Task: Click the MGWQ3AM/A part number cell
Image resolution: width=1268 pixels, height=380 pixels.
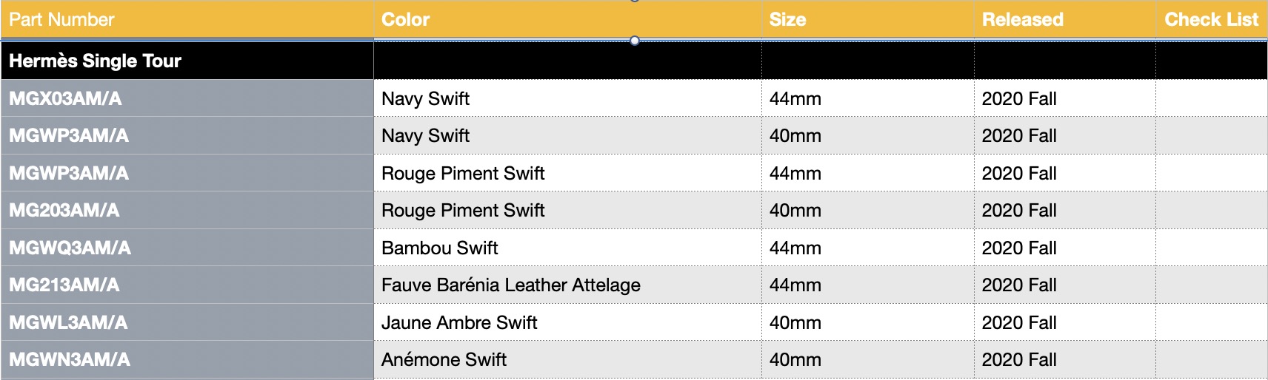Action: [x=187, y=248]
